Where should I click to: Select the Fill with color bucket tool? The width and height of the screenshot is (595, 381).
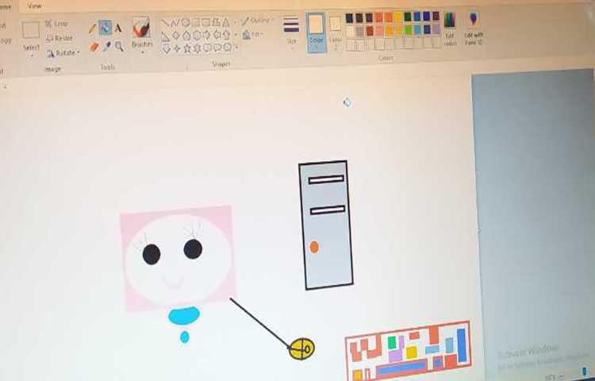[105, 28]
